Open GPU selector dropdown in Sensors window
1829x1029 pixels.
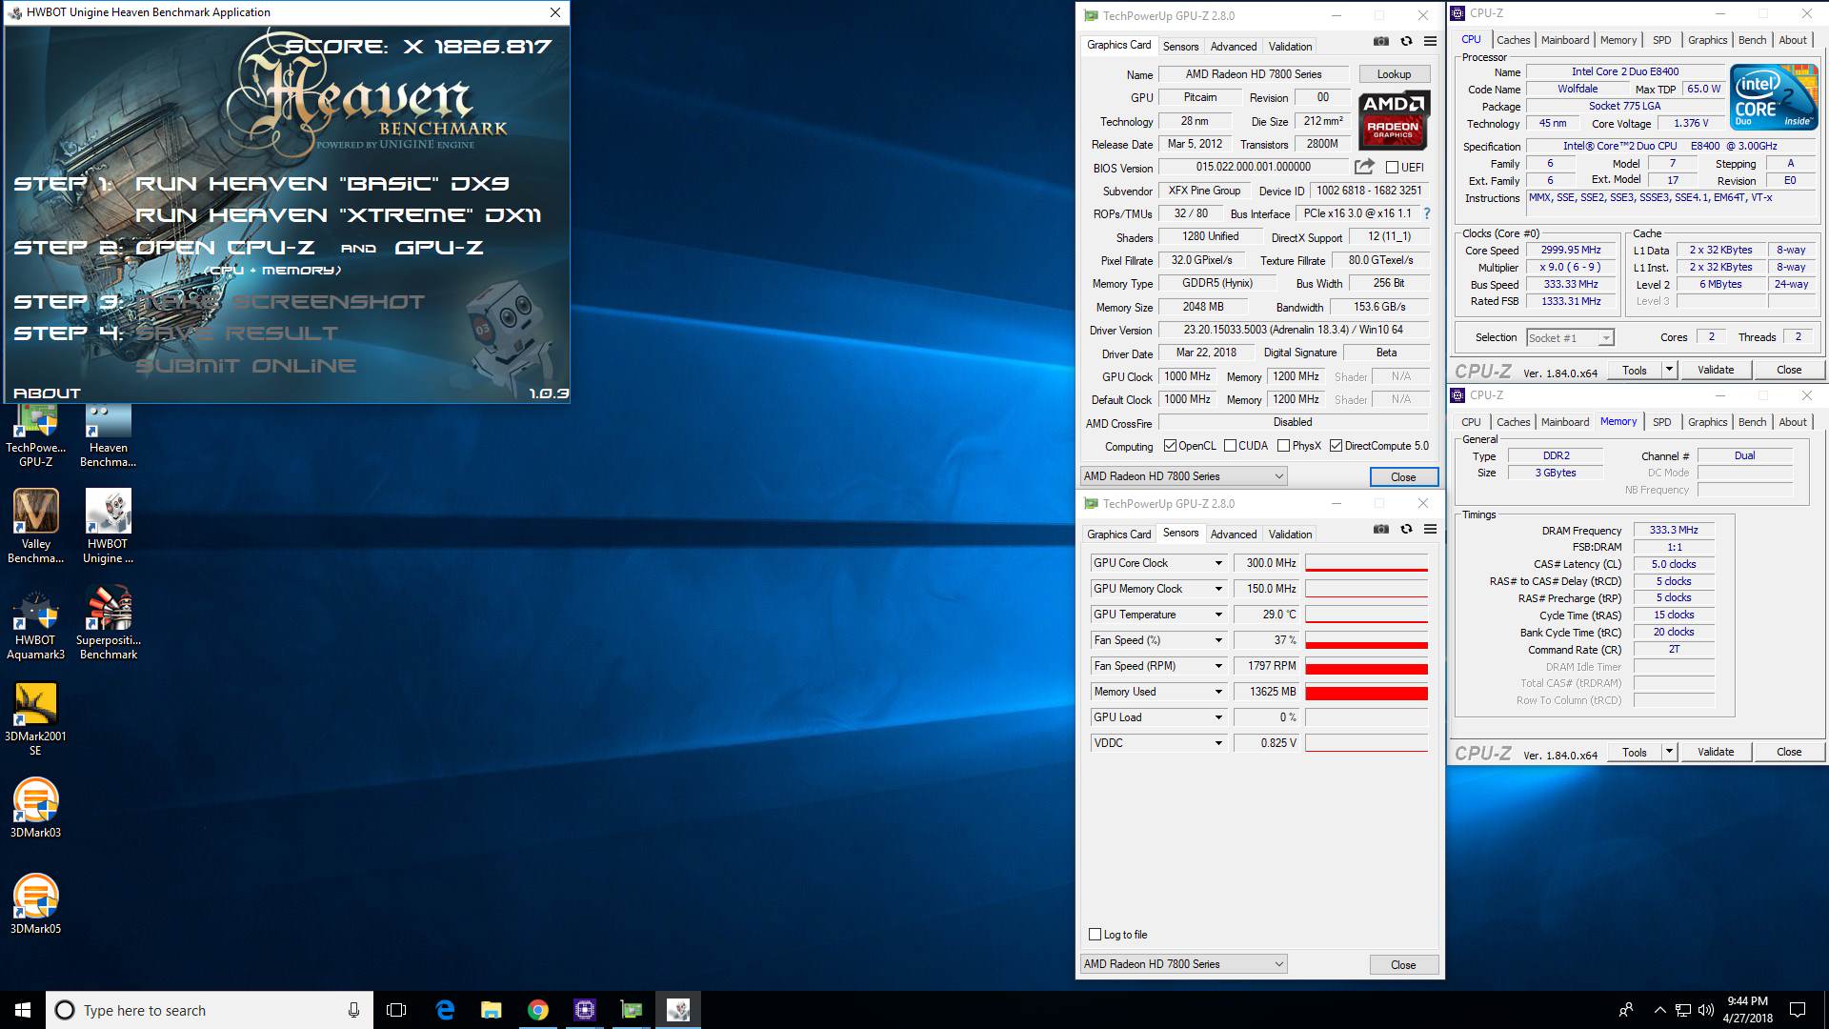point(1183,964)
